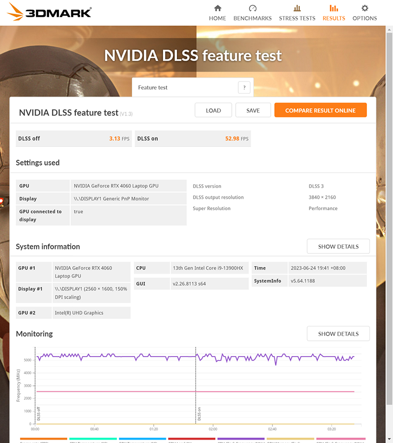Screen dimensions: 393x443
Task: Click the scrollbar down arrow
Action: tap(390, 440)
